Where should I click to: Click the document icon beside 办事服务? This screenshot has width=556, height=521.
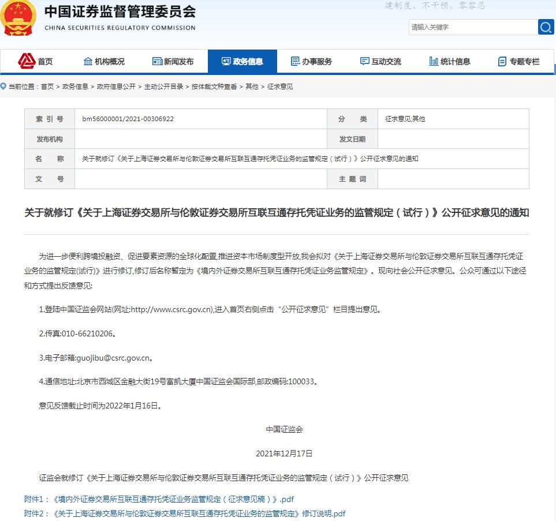point(295,61)
